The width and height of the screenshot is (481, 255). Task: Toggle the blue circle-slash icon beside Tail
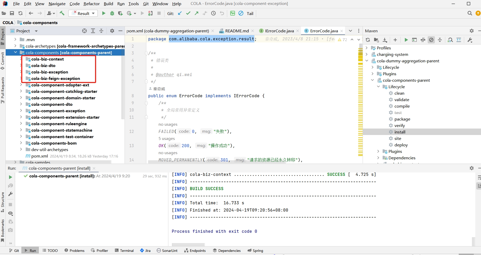click(241, 13)
